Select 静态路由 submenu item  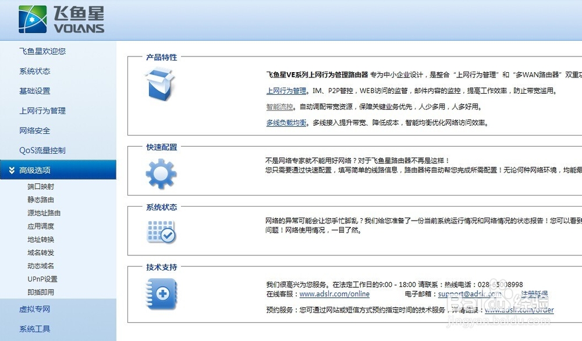[x=41, y=200]
